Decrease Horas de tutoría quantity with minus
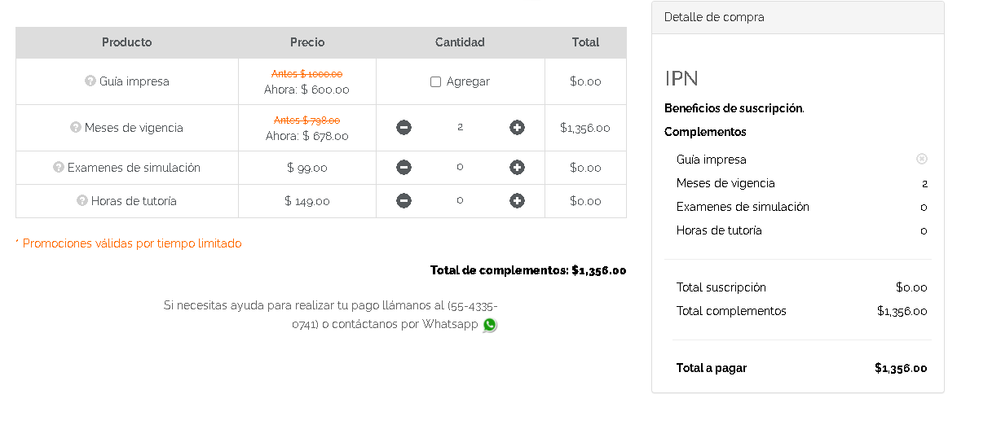Viewport: 1001px width, 438px height. click(x=403, y=200)
